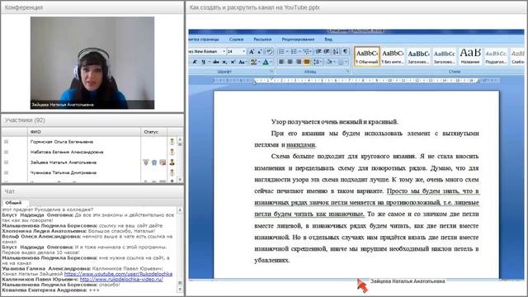Apply italic formatting in Word ribbon

click(x=195, y=62)
